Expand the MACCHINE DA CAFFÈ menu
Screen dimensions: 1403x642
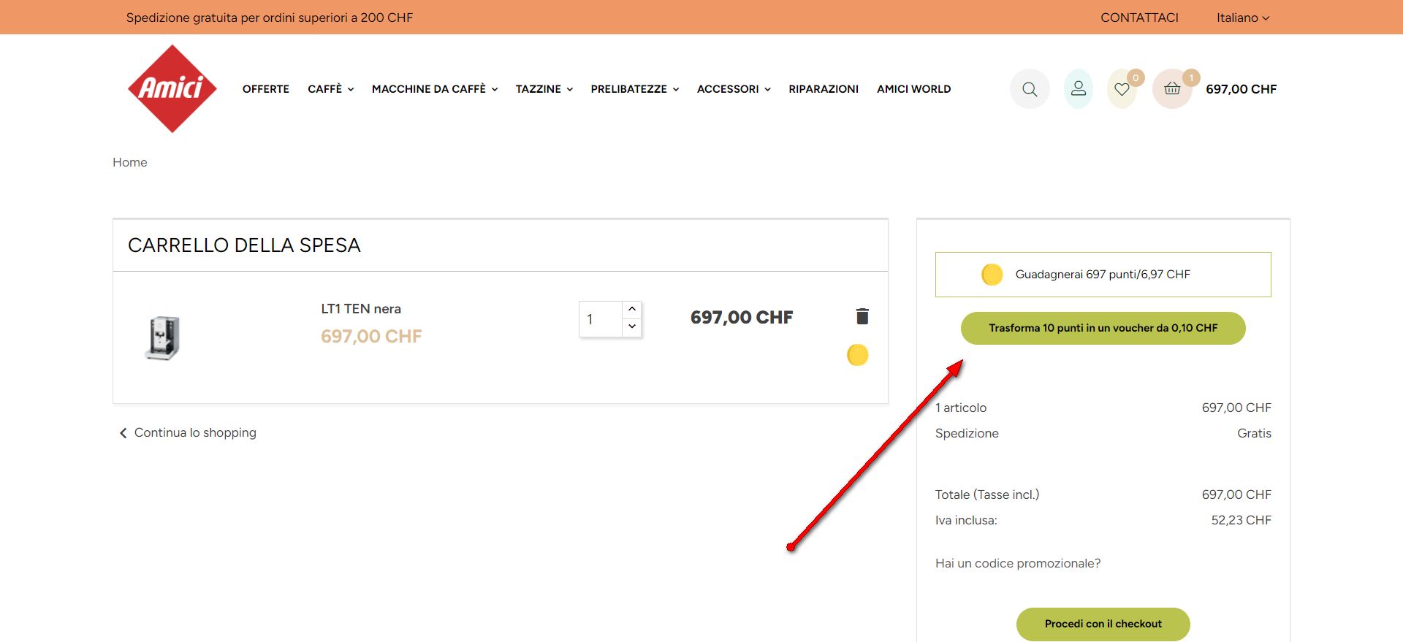[x=435, y=89]
